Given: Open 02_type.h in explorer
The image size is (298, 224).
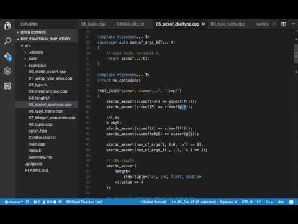Looking at the screenshot, I should tap(37, 85).
